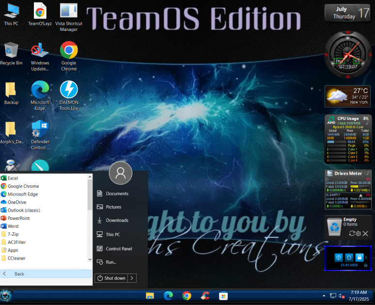Click the CPU Usage gadget title

pyautogui.click(x=348, y=118)
